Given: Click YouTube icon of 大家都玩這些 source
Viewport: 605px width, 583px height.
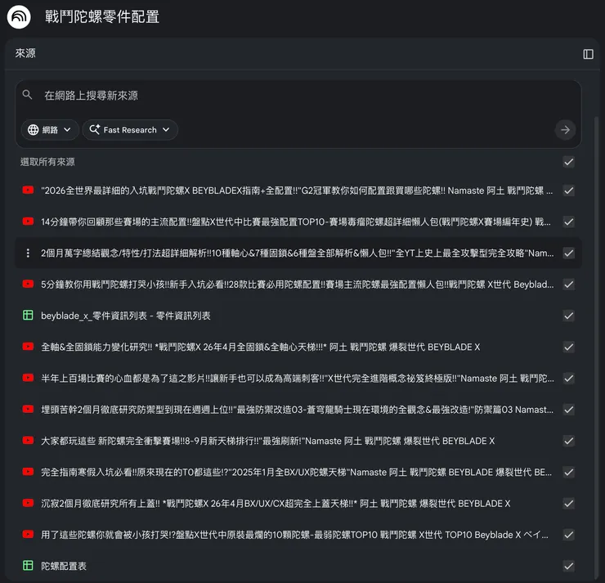Looking at the screenshot, I should point(28,440).
